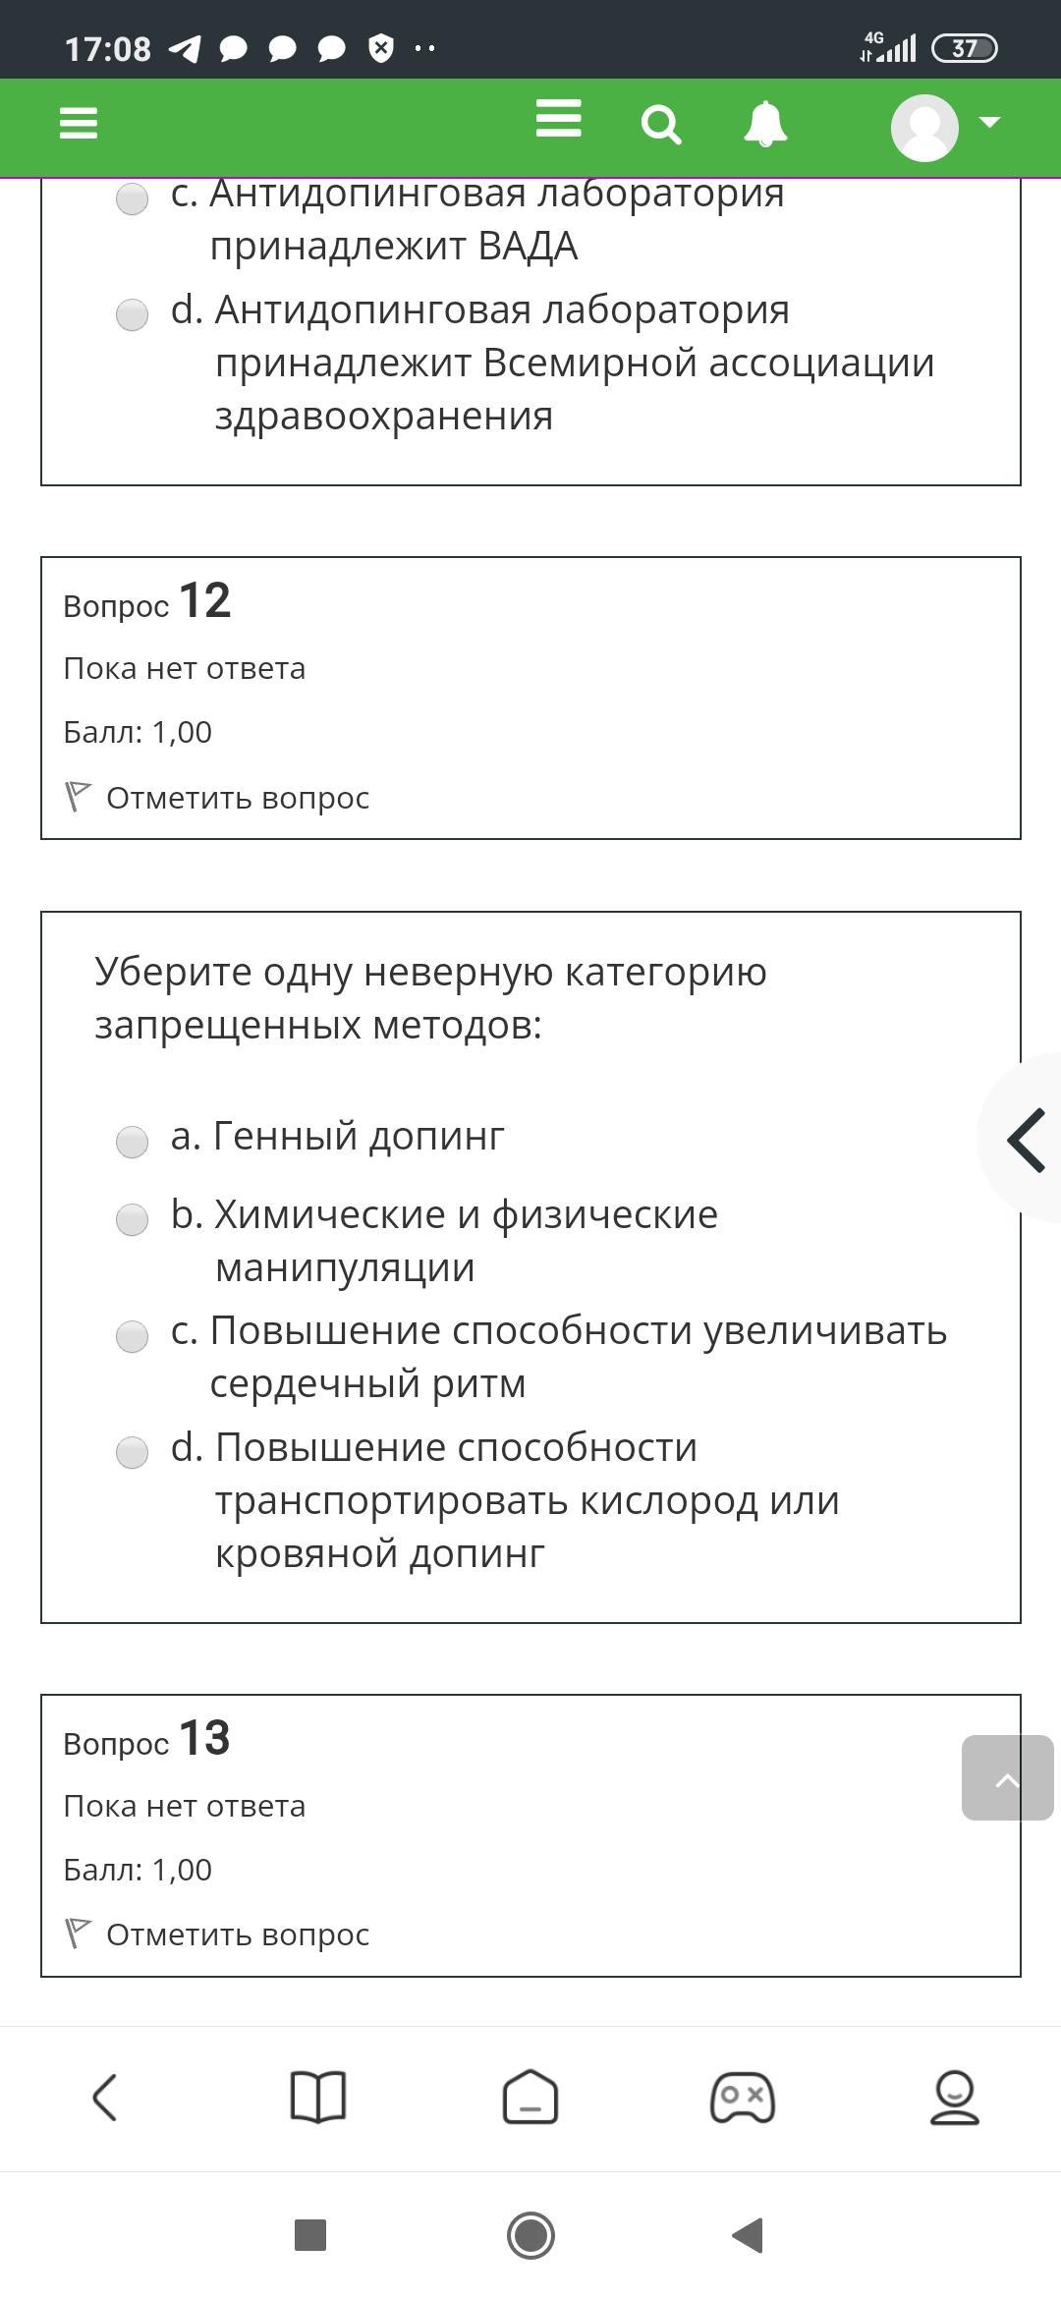Click the scroll-to-top chevron button
Viewport: 1061px width, 2299px height.
[x=1007, y=1778]
